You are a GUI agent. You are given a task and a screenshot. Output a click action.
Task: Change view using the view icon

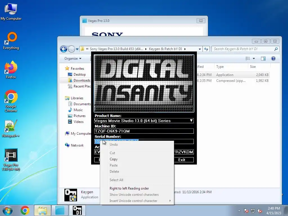coord(247,58)
